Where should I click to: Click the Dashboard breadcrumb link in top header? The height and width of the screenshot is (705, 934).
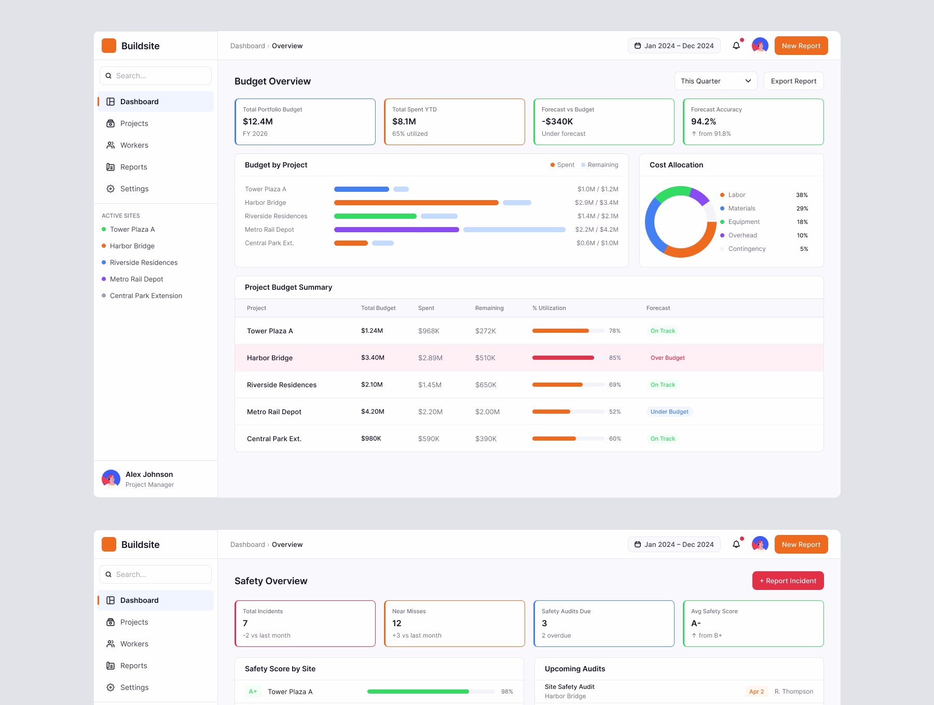[248, 46]
